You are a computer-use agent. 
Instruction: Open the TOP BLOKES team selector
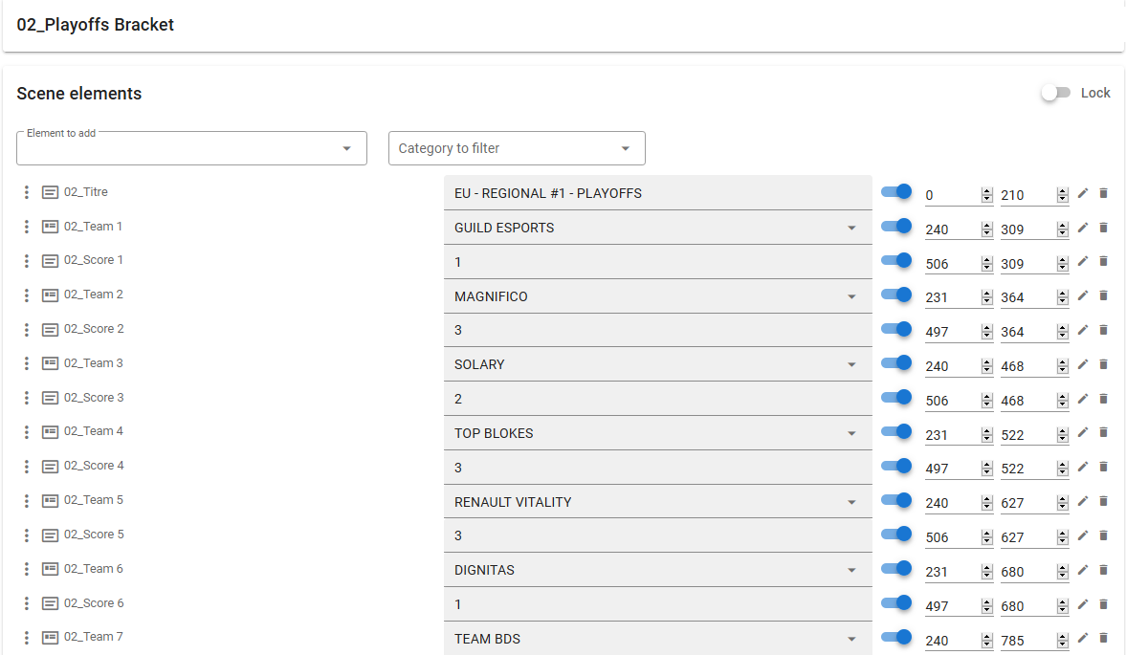tap(850, 433)
